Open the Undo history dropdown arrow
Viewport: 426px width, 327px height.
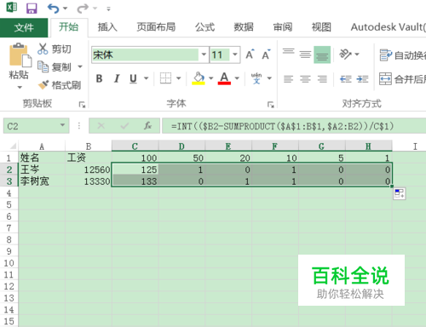(x=66, y=9)
